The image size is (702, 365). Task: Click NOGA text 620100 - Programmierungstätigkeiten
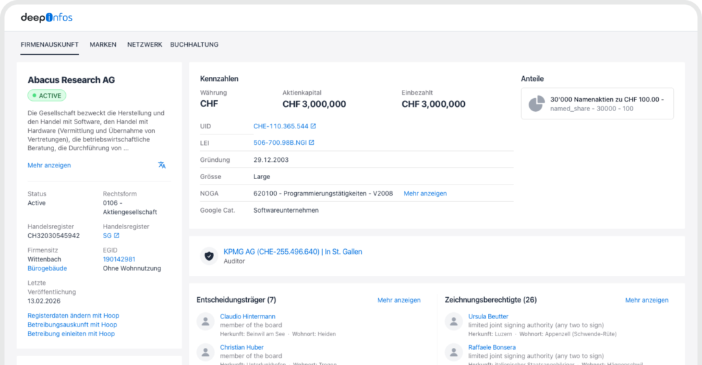pyautogui.click(x=324, y=193)
